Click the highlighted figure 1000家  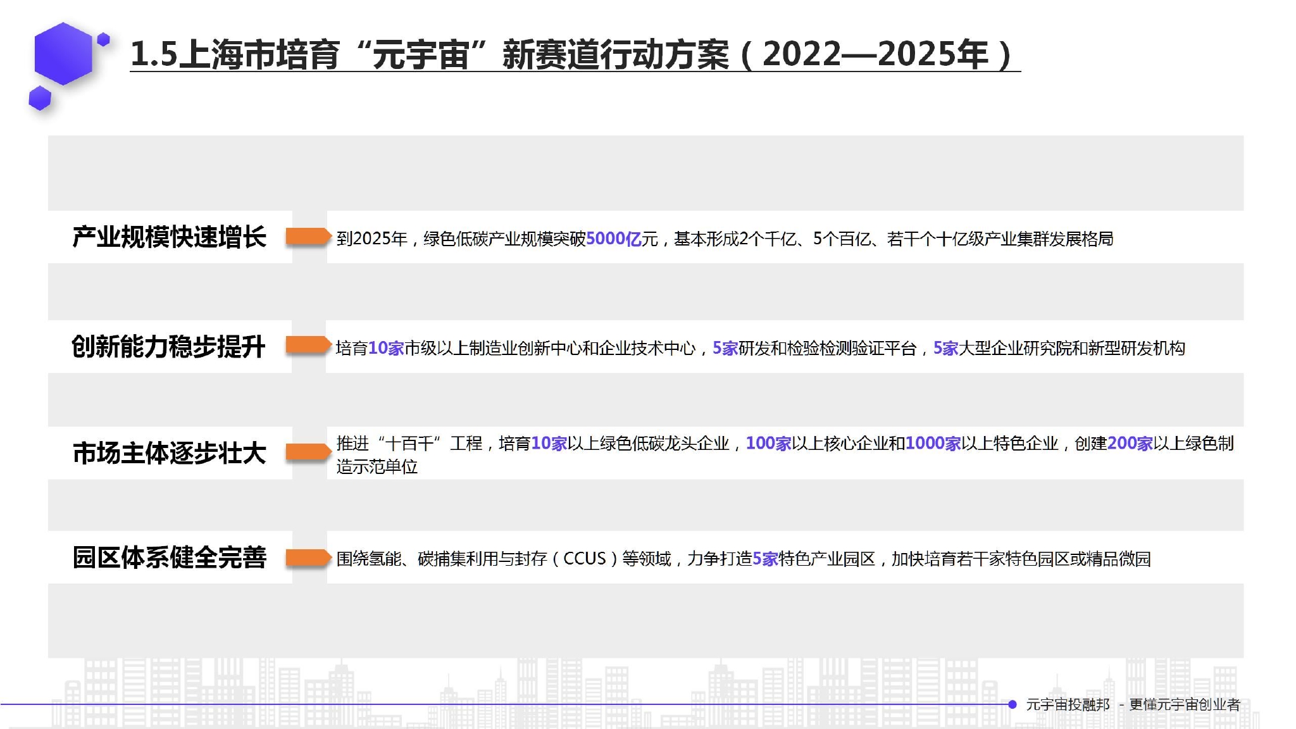point(933,443)
